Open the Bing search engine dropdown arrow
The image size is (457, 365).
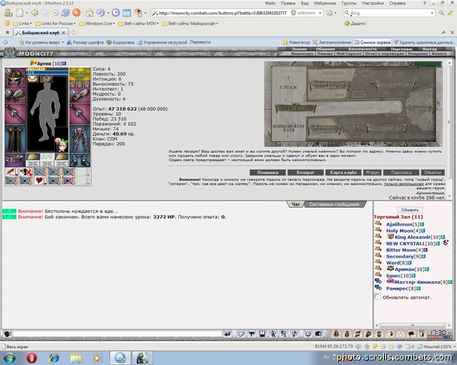[432, 13]
